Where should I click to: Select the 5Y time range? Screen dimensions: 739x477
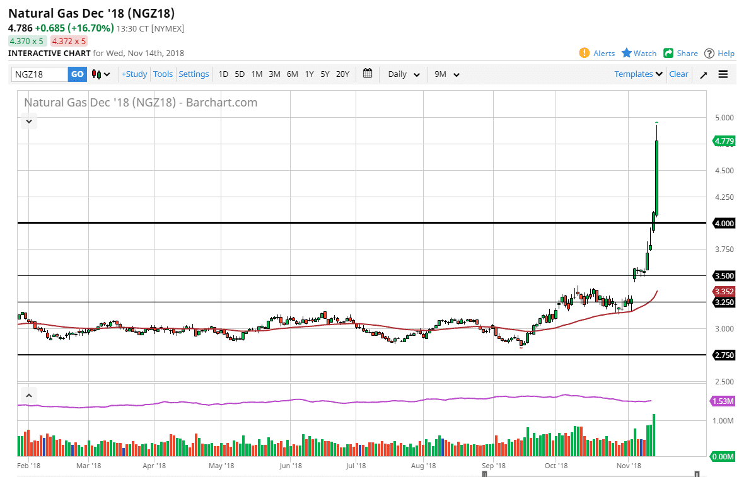pos(325,74)
